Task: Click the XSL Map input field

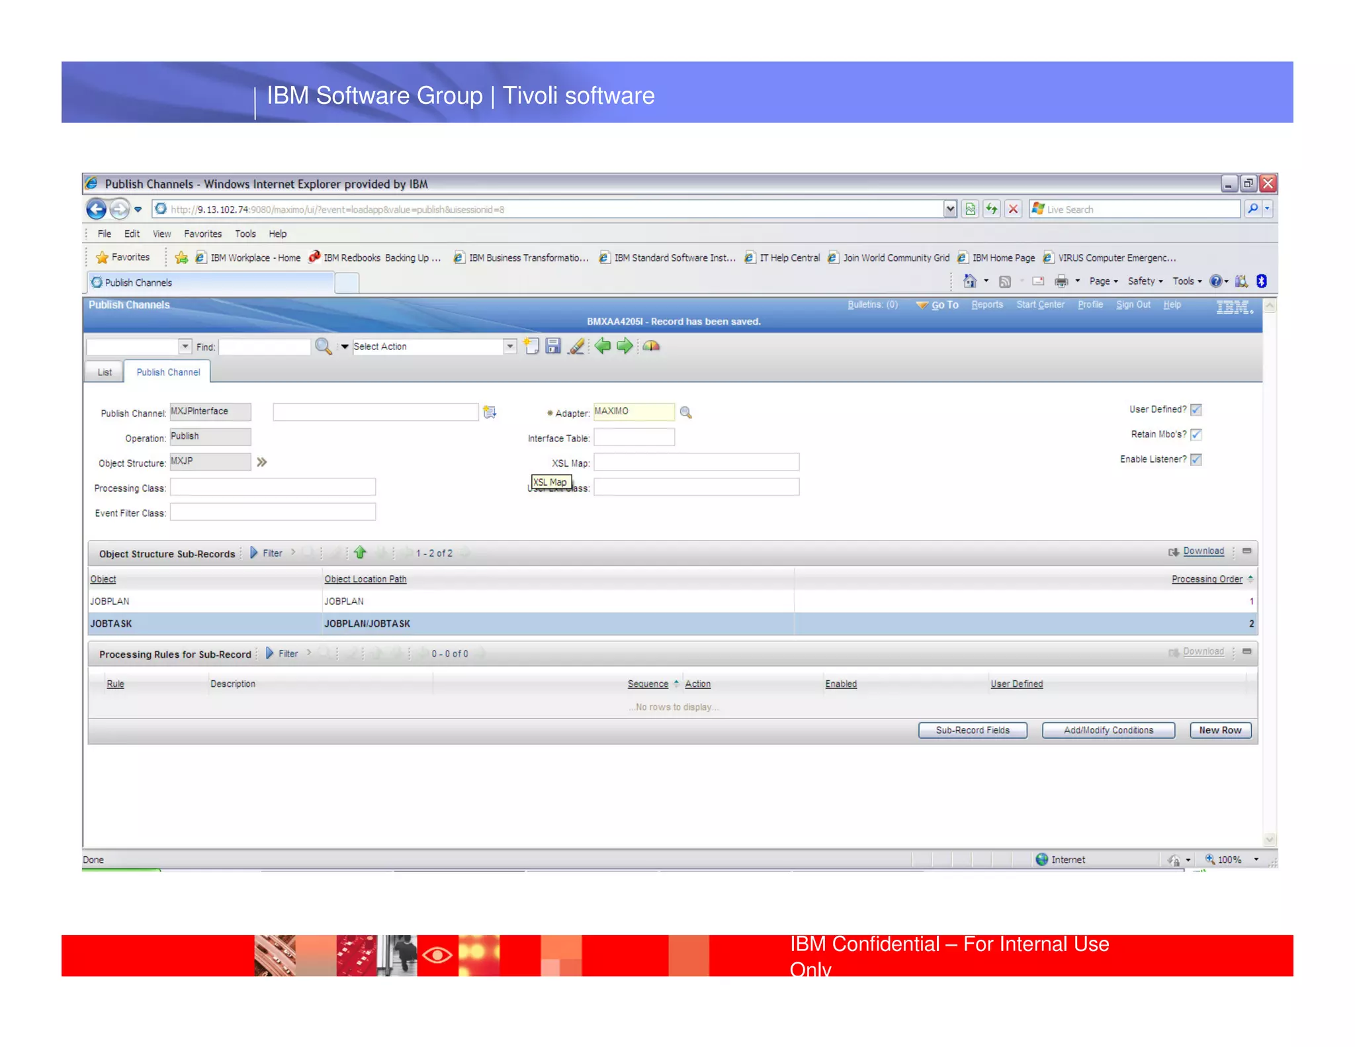Action: 696,462
